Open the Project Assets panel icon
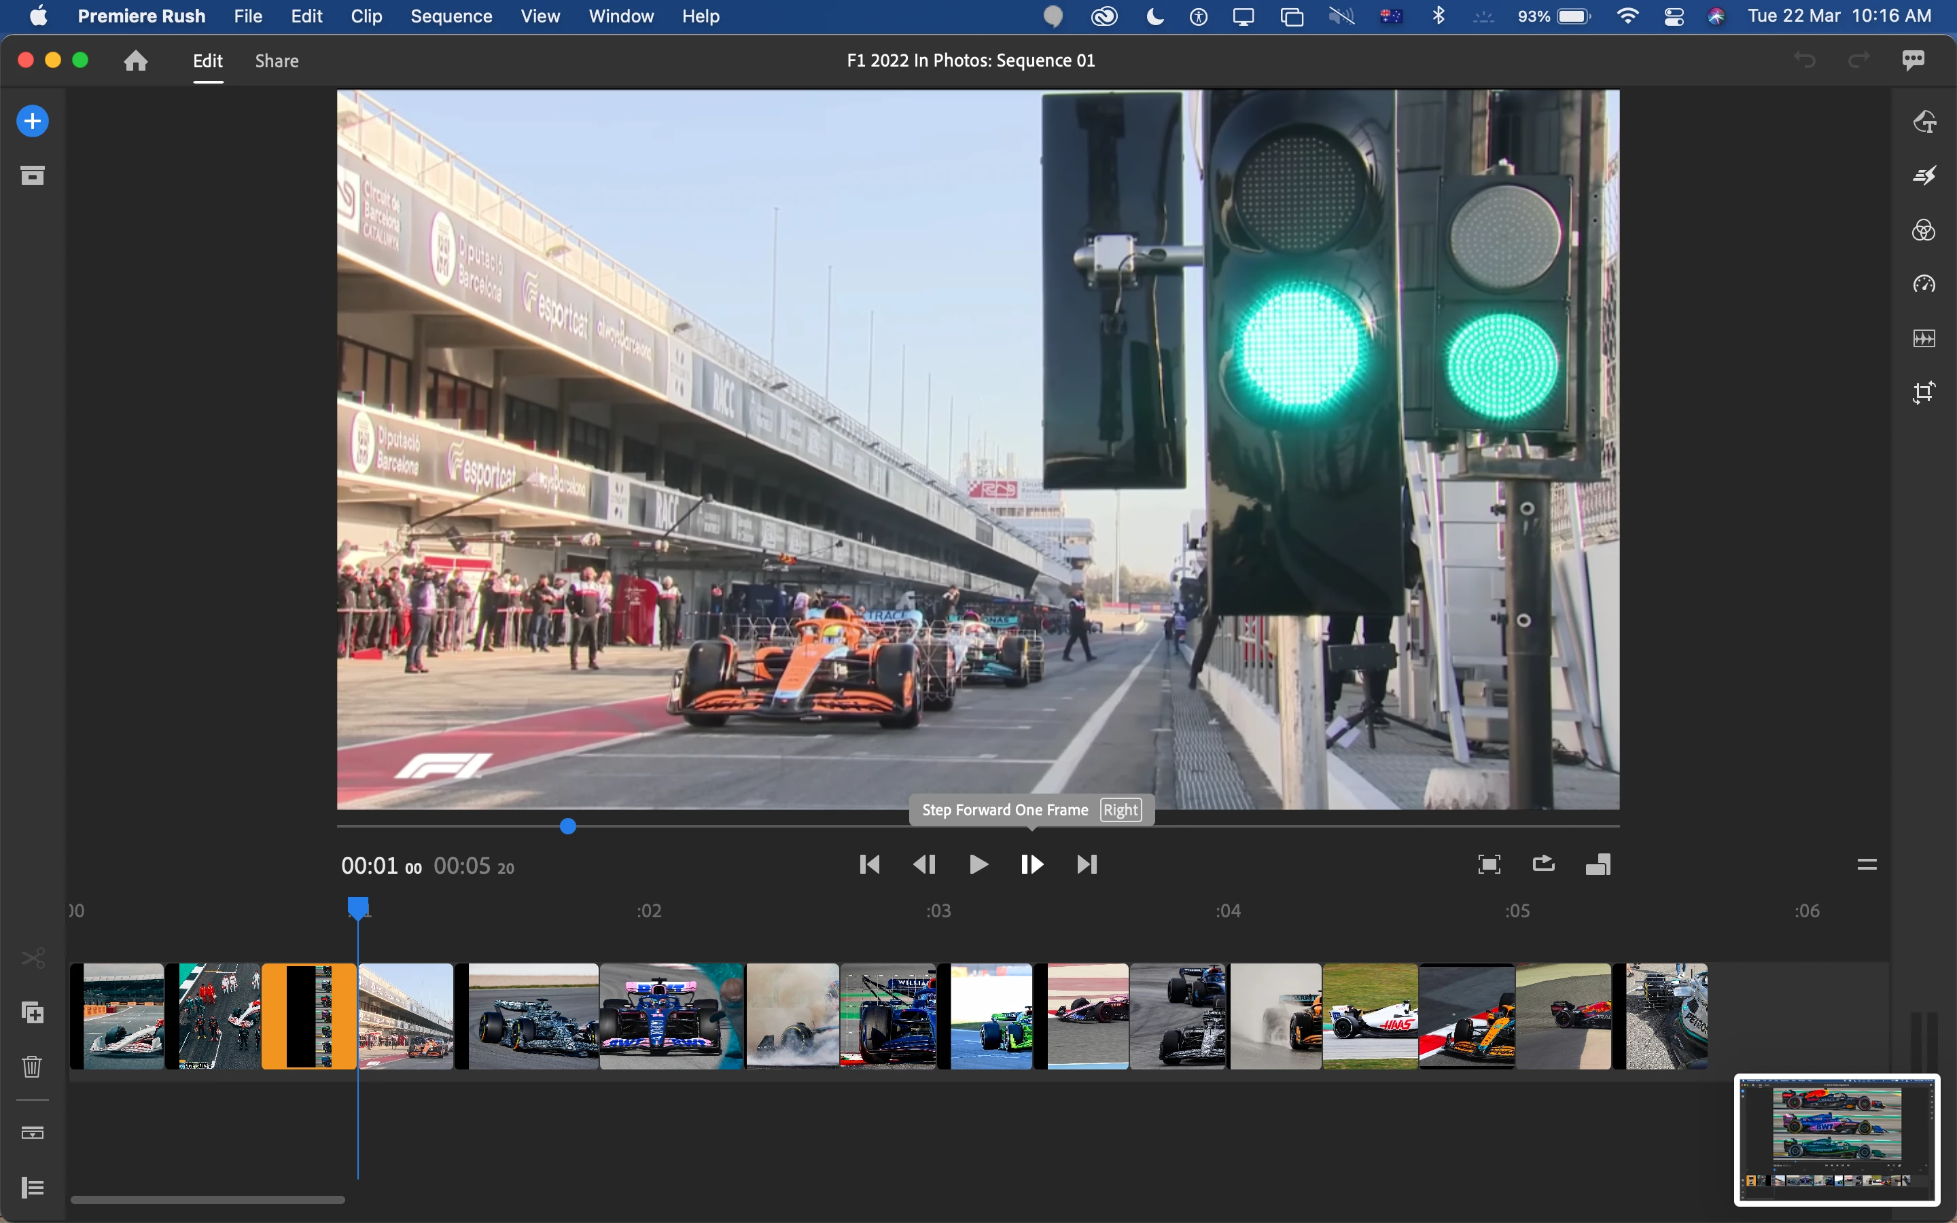Image resolution: width=1957 pixels, height=1223 pixels. (33, 175)
